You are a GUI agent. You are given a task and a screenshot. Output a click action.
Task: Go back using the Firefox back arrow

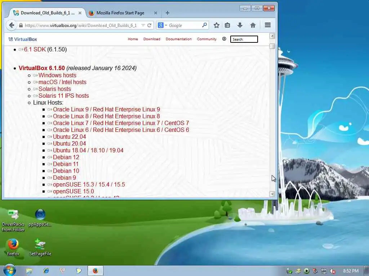[x=11, y=26]
